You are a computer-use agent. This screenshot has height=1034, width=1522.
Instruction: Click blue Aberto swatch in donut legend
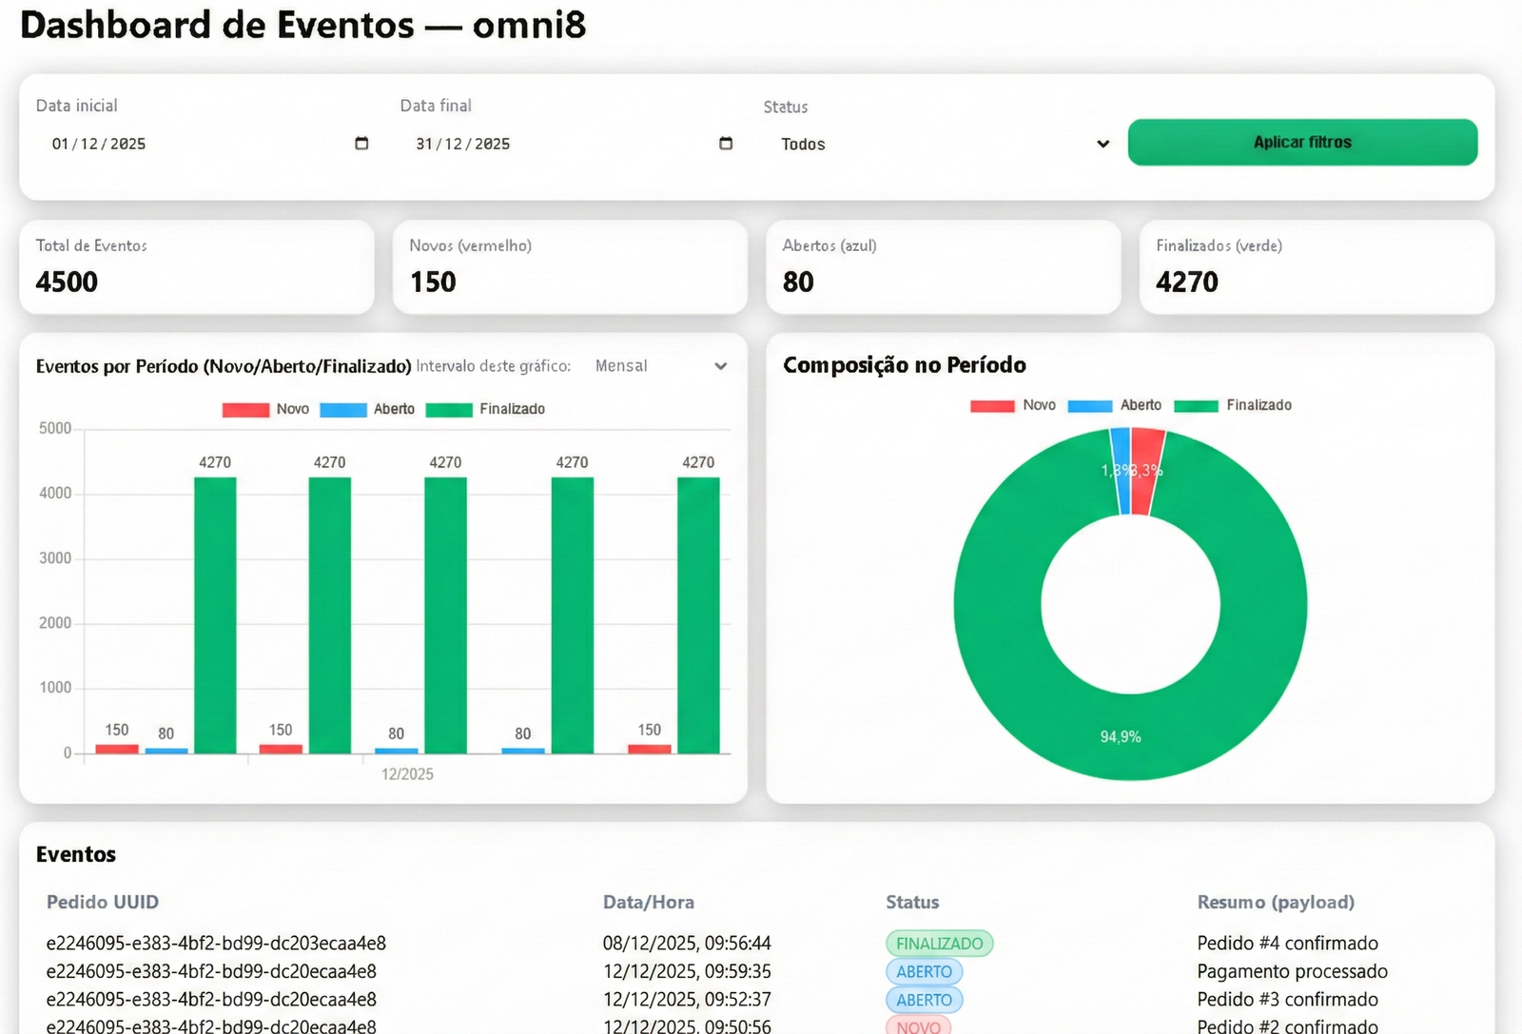click(1090, 406)
